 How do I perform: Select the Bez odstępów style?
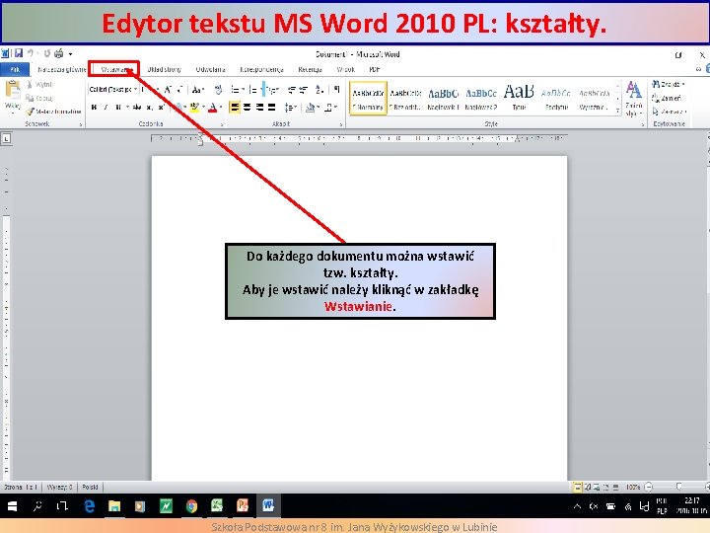(x=405, y=99)
